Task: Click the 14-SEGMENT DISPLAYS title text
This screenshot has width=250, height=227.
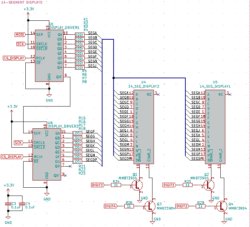Action: [x=22, y=3]
